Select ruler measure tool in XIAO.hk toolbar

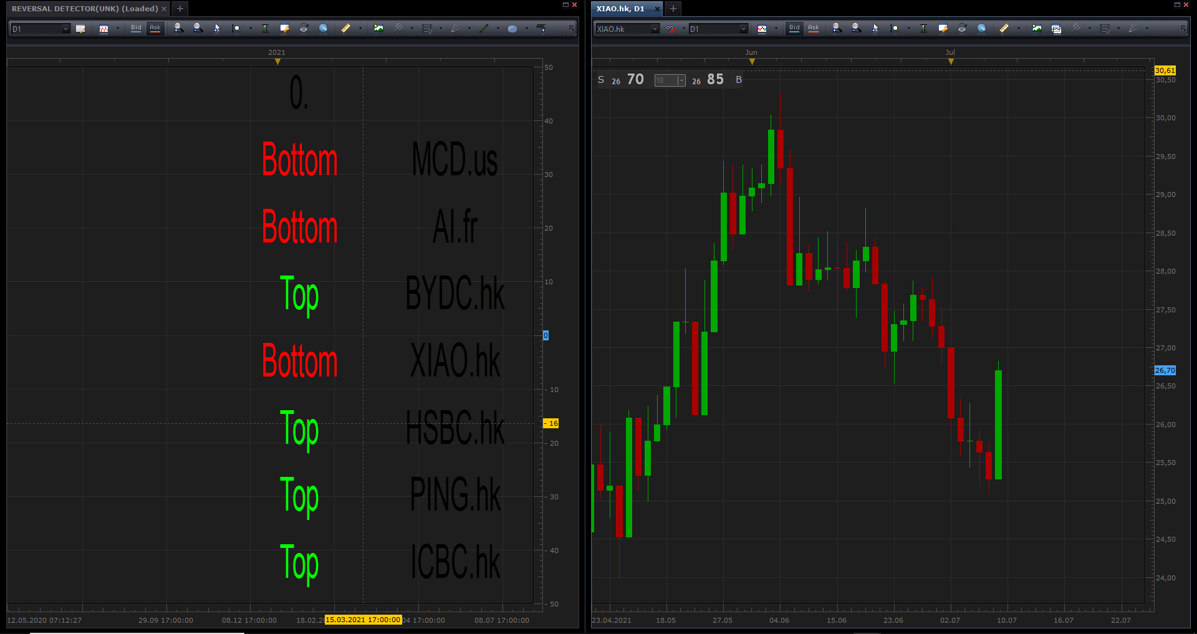click(1004, 28)
